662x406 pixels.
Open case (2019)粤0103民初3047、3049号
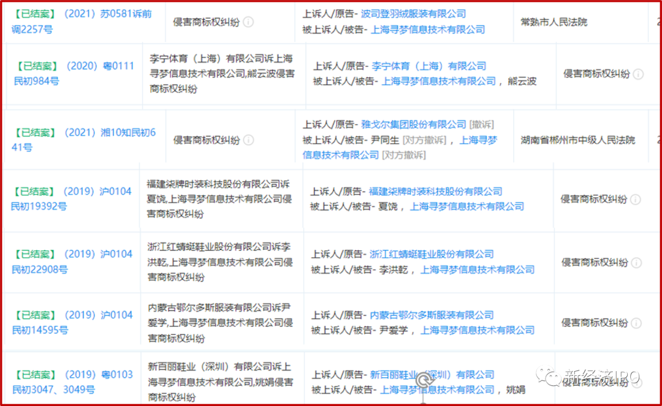click(72, 382)
